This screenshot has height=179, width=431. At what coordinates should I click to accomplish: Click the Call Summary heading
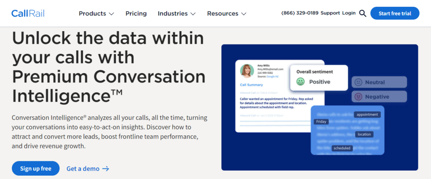[251, 84]
